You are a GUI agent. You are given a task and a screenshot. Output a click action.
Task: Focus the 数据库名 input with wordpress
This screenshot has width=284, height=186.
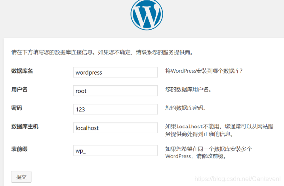coord(115,72)
